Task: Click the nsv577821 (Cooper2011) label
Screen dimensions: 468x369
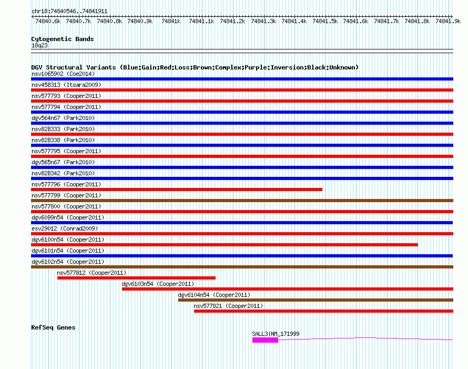Action: click(228, 306)
